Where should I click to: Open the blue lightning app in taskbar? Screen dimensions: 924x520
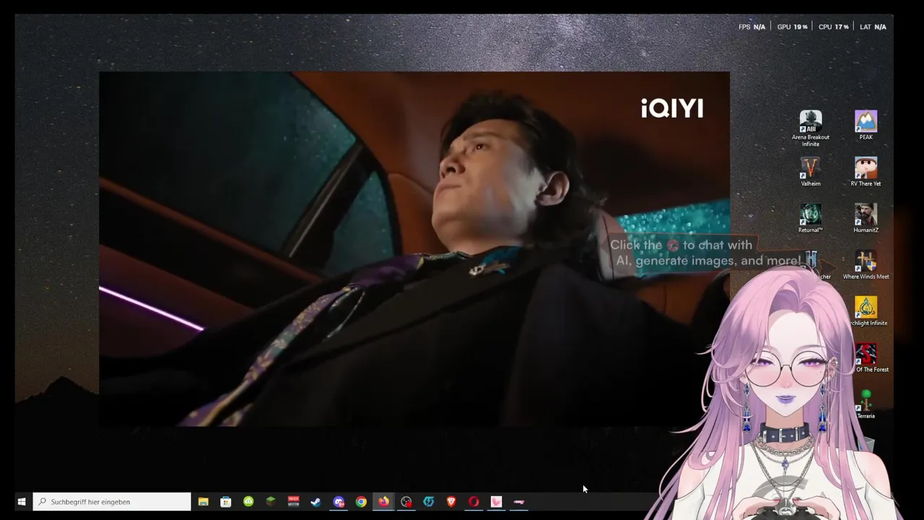click(429, 502)
